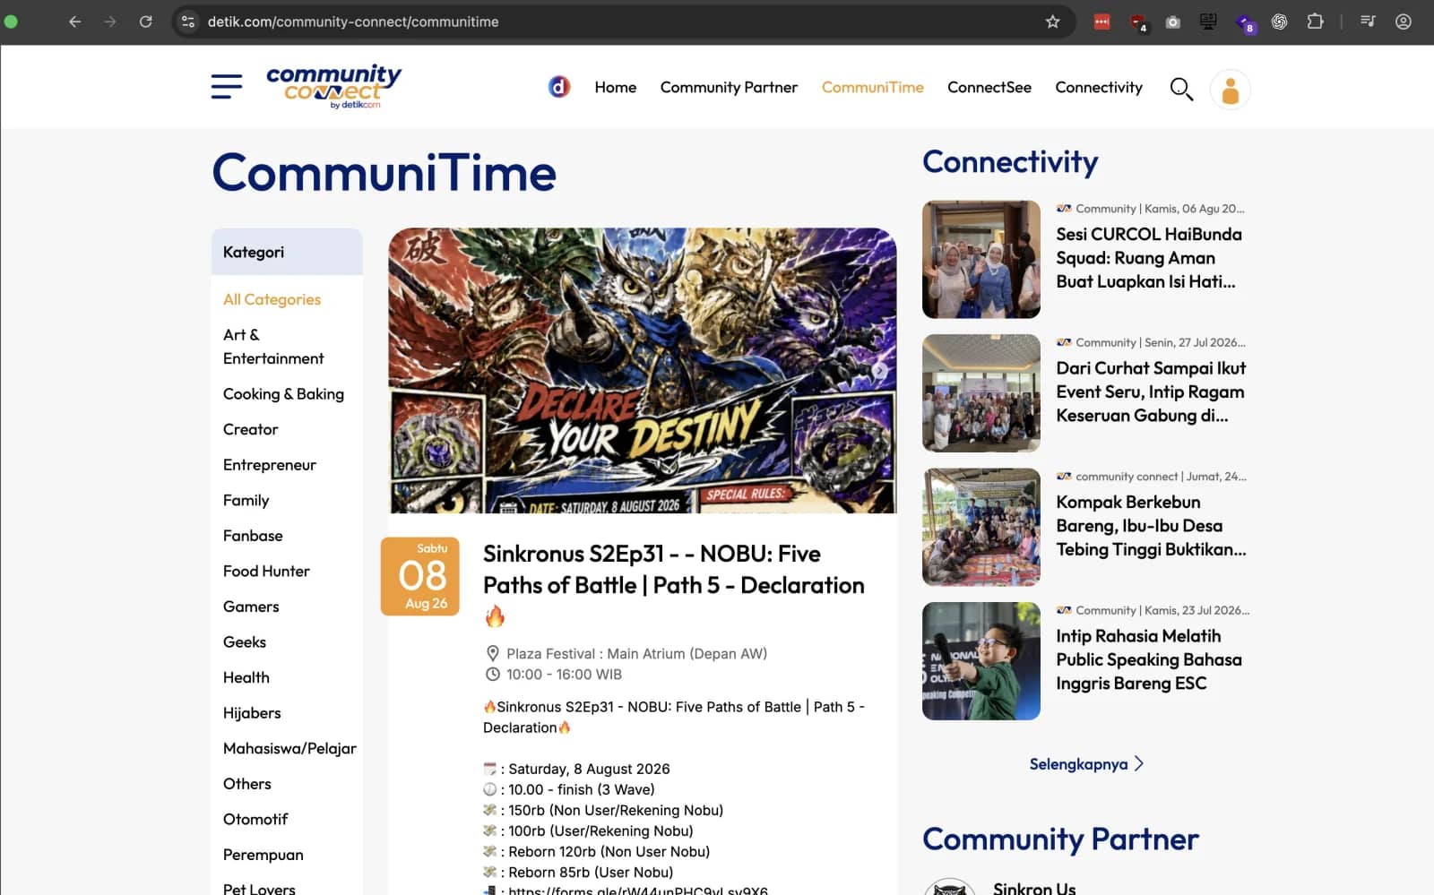Click the camera extension icon
Viewport: 1434px width, 895px height.
click(1172, 22)
